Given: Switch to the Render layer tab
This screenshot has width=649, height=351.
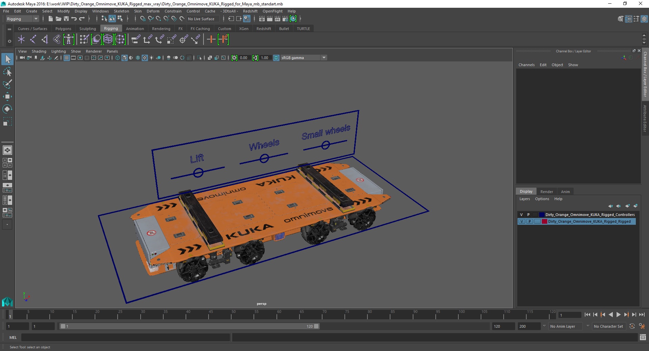Looking at the screenshot, I should click(547, 192).
